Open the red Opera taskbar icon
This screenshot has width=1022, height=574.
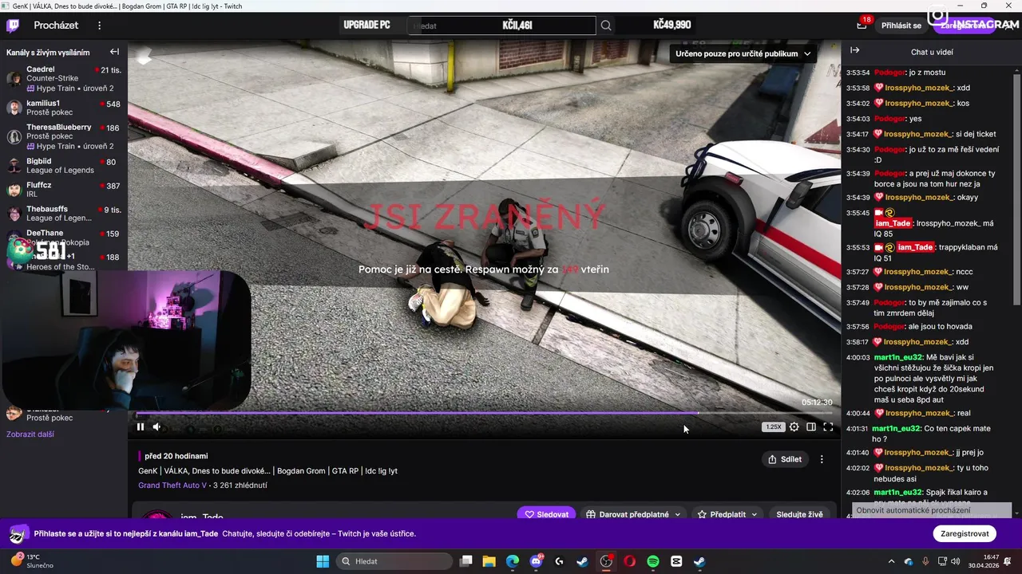(x=629, y=561)
